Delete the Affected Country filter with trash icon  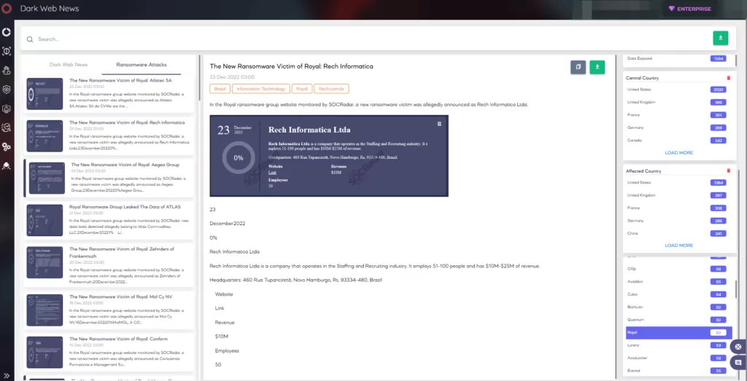click(x=728, y=170)
